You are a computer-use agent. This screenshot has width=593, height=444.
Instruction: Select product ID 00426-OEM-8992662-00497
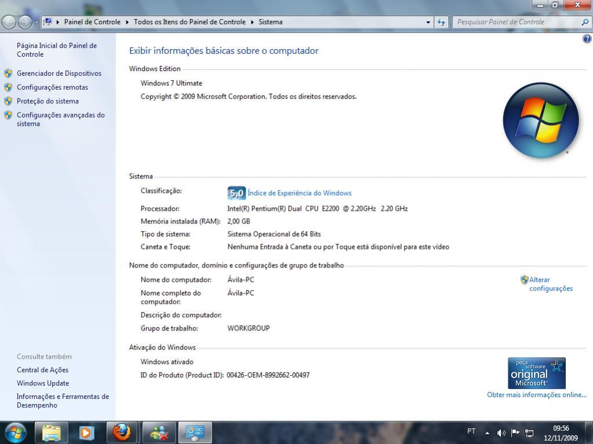[268, 375]
